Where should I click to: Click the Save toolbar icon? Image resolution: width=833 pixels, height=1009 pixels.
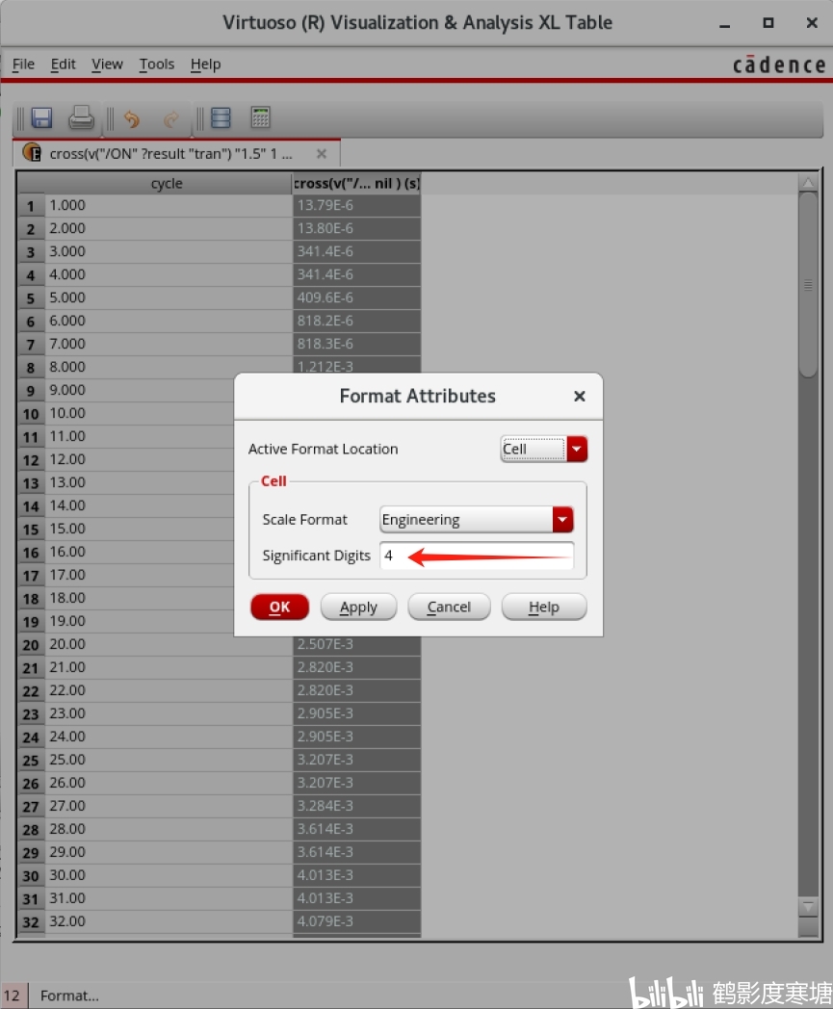[x=41, y=117]
